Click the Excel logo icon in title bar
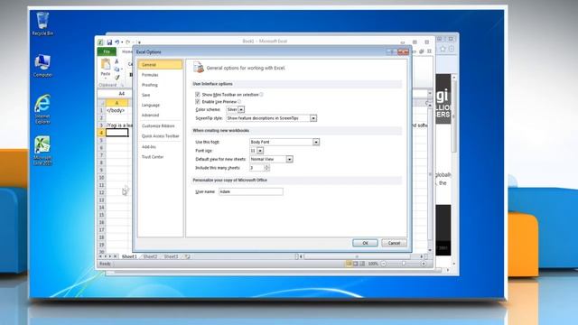 [100, 42]
